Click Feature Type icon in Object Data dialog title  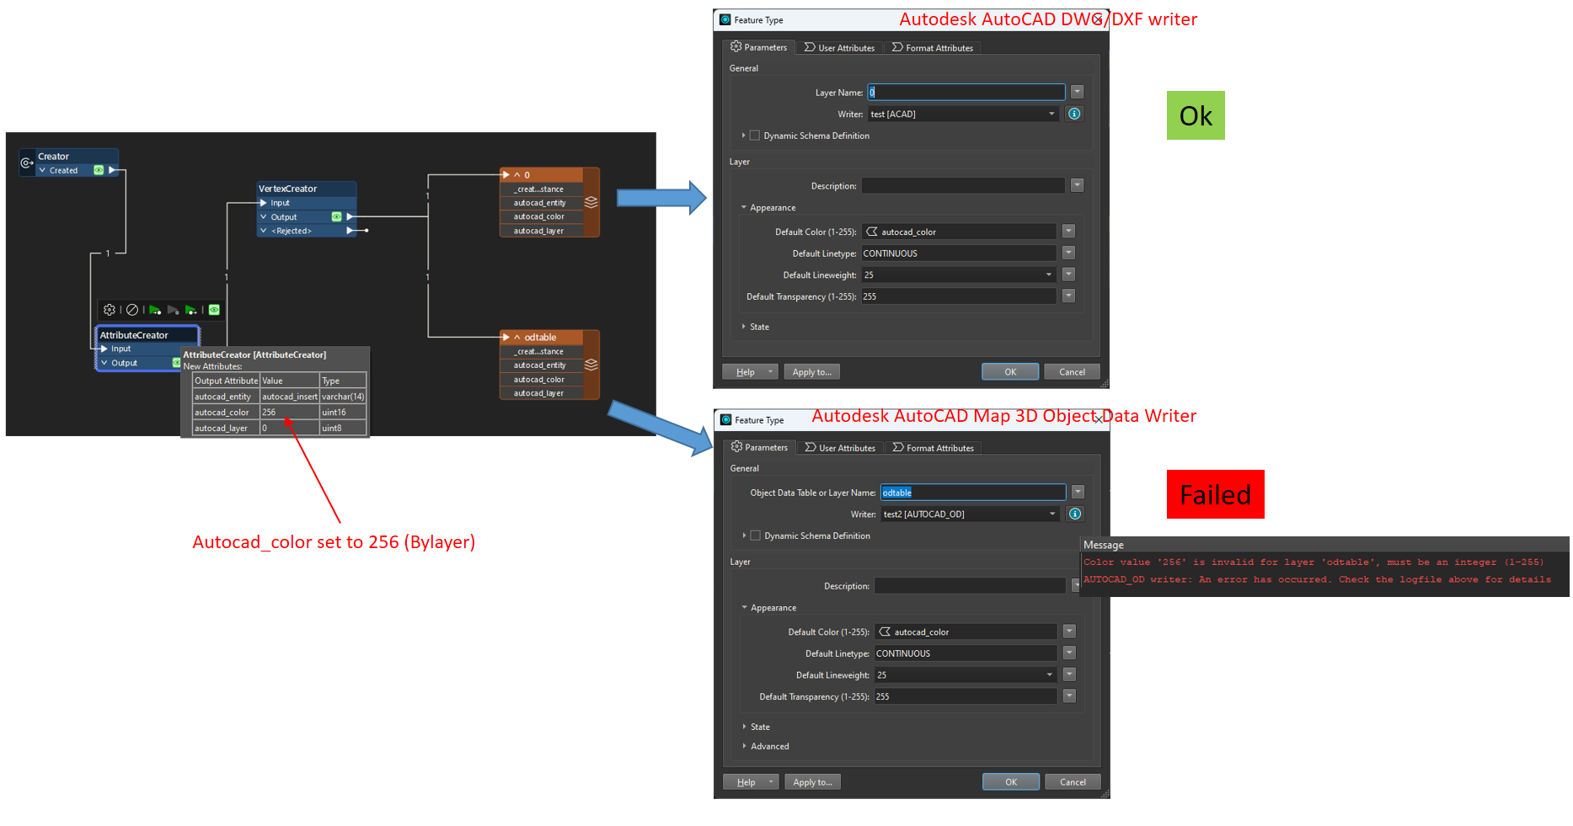(725, 419)
